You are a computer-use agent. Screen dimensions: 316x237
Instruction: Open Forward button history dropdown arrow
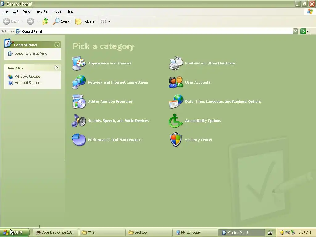click(x=38, y=21)
